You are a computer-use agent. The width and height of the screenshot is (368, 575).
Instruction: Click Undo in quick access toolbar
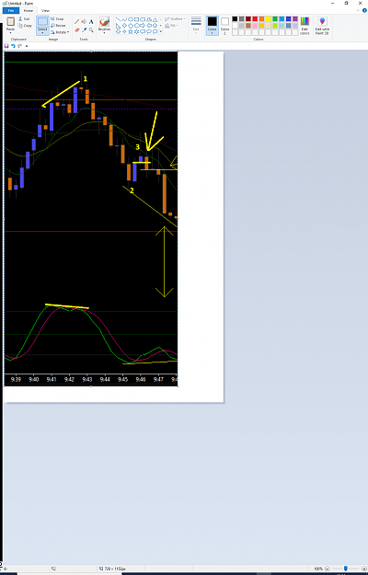coord(13,46)
